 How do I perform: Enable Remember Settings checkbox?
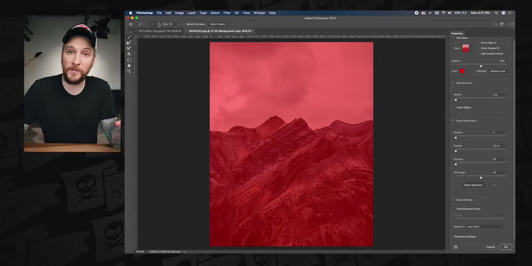(453, 237)
